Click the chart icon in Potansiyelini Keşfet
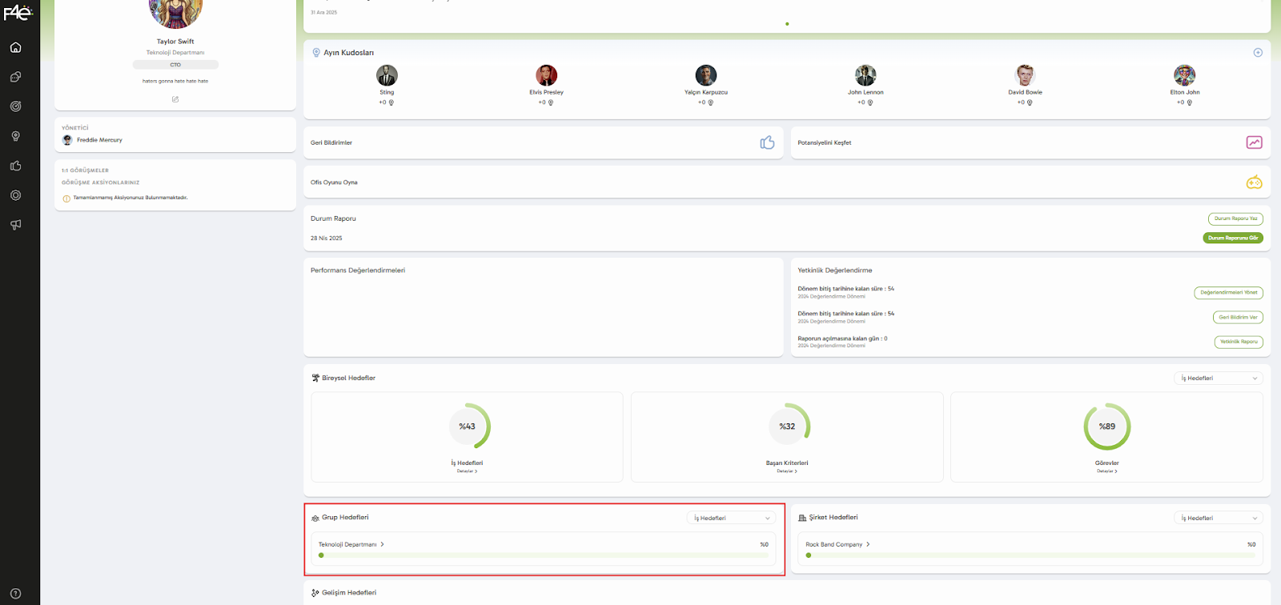Screen dimensions: 1281x605 pyautogui.click(x=1254, y=142)
